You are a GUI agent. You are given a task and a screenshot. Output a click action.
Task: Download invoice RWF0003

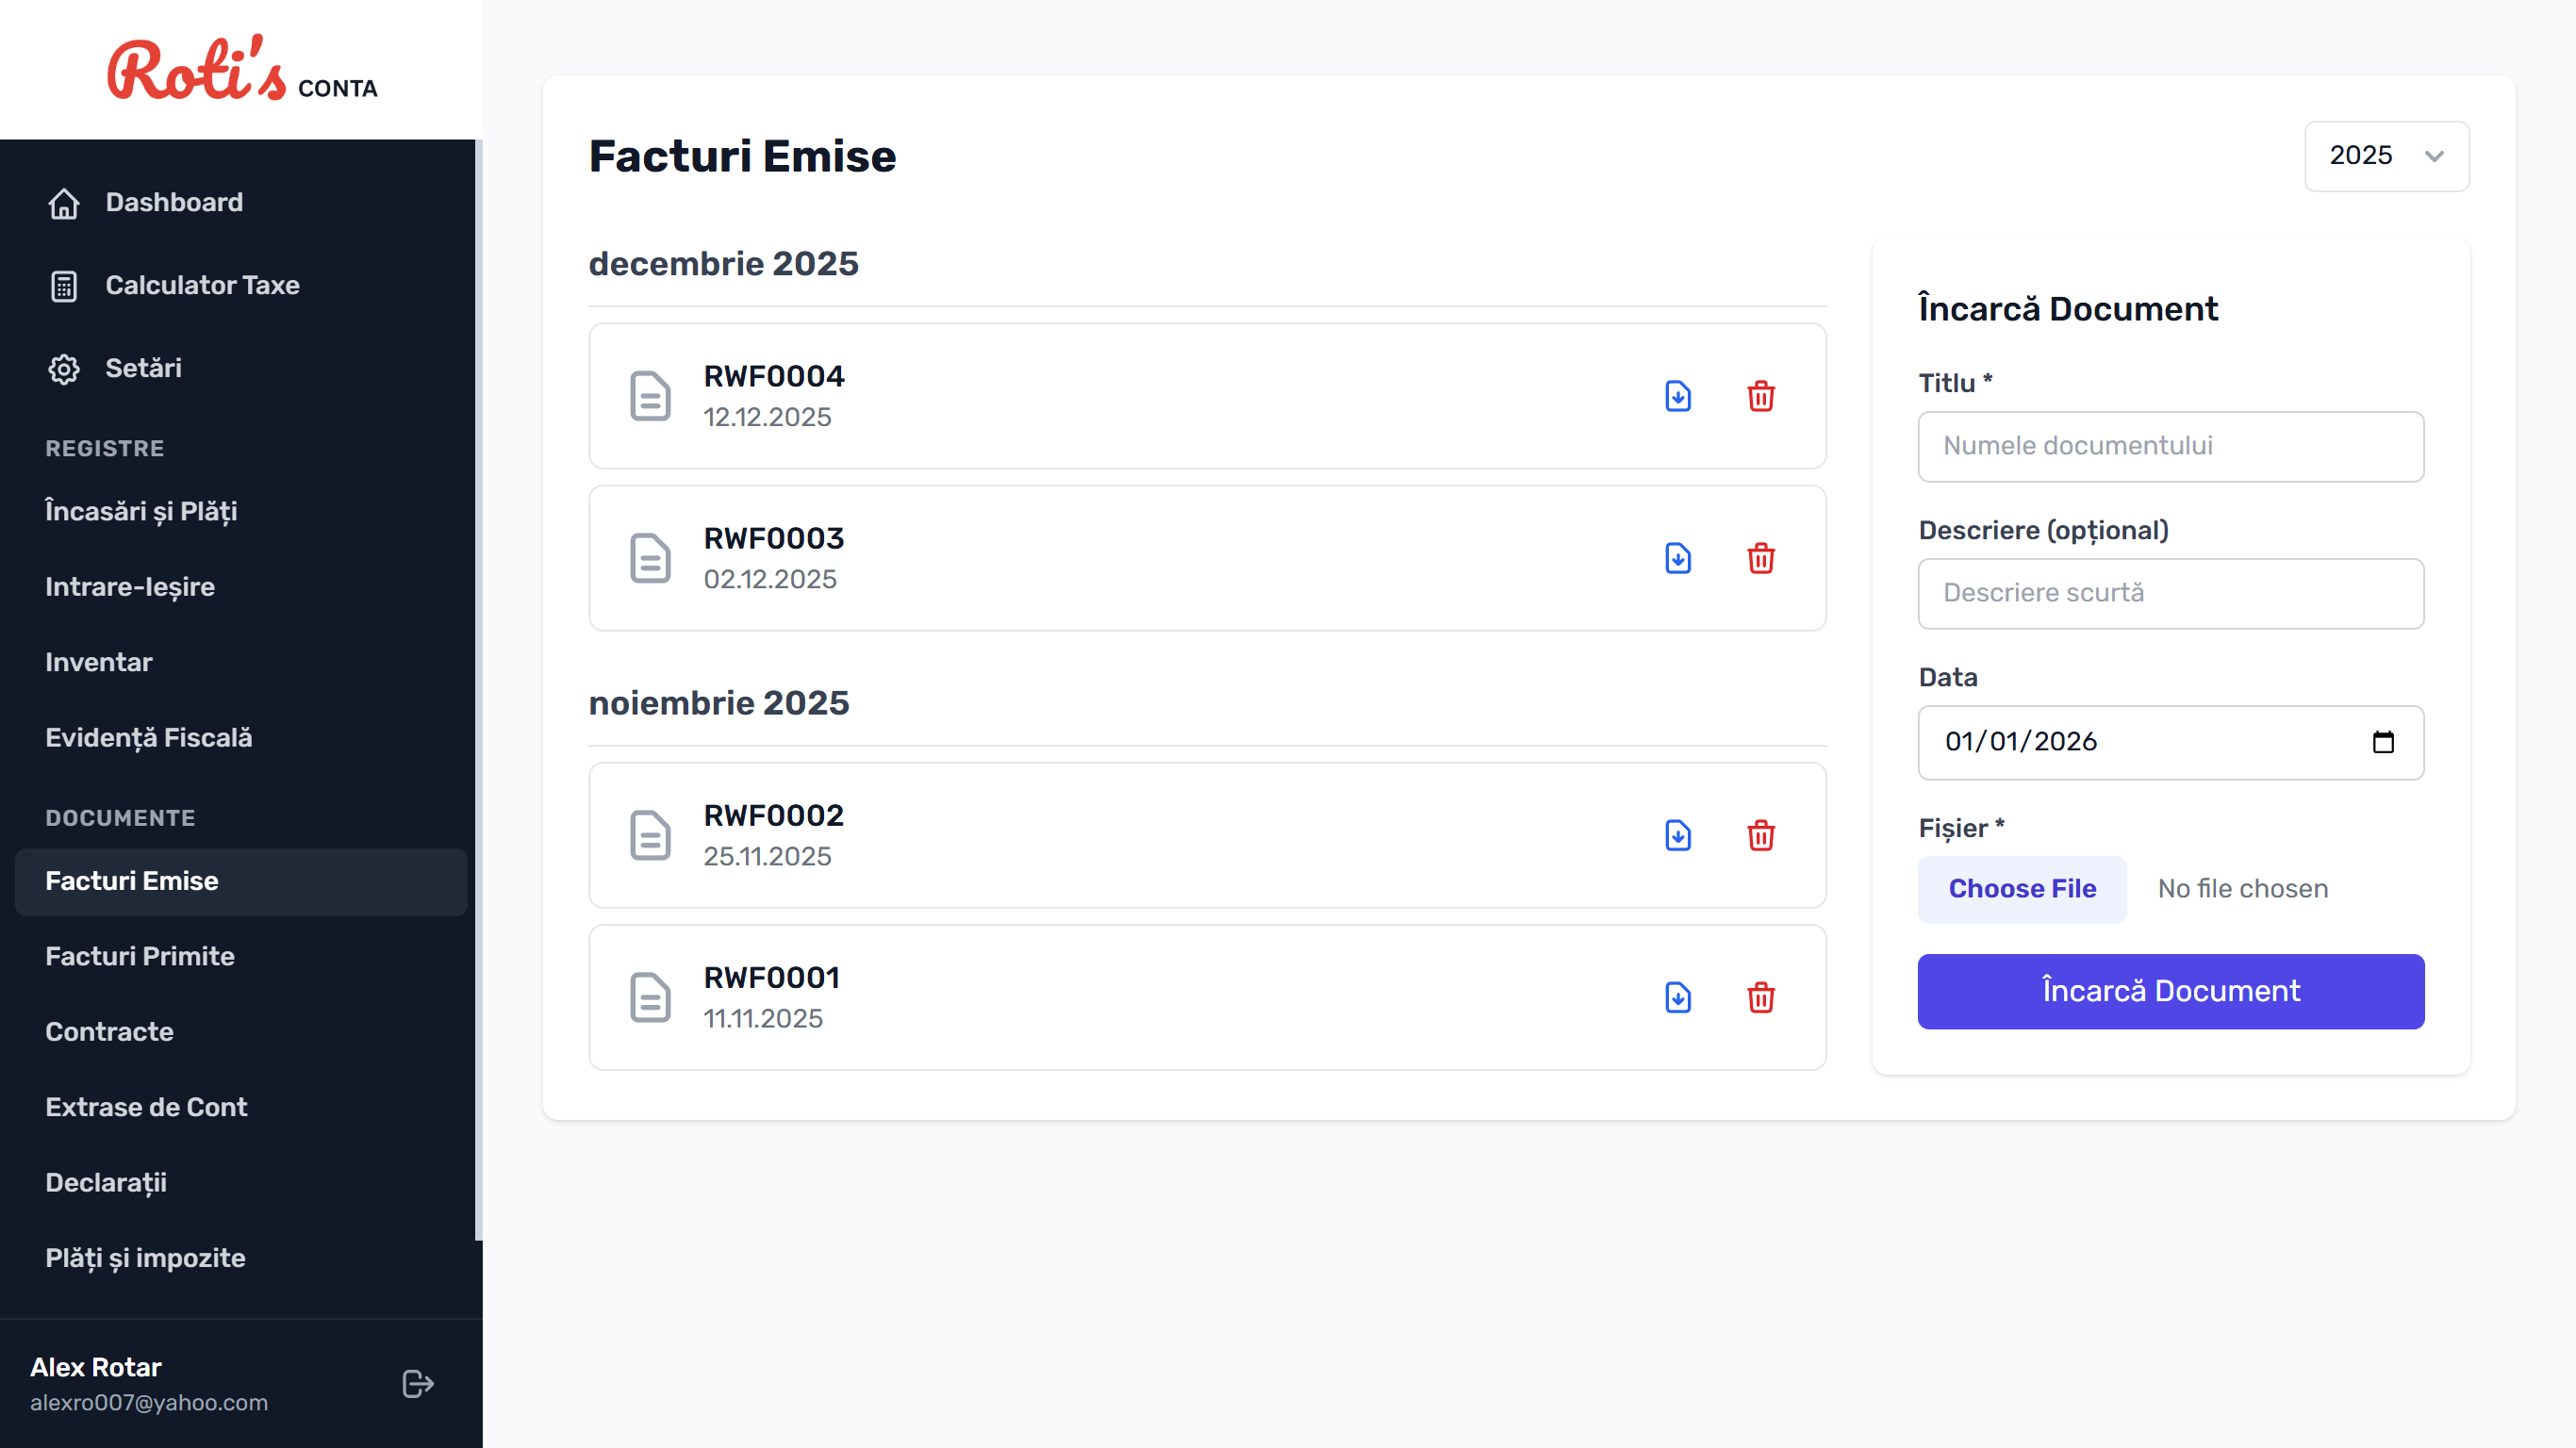pyautogui.click(x=1678, y=558)
